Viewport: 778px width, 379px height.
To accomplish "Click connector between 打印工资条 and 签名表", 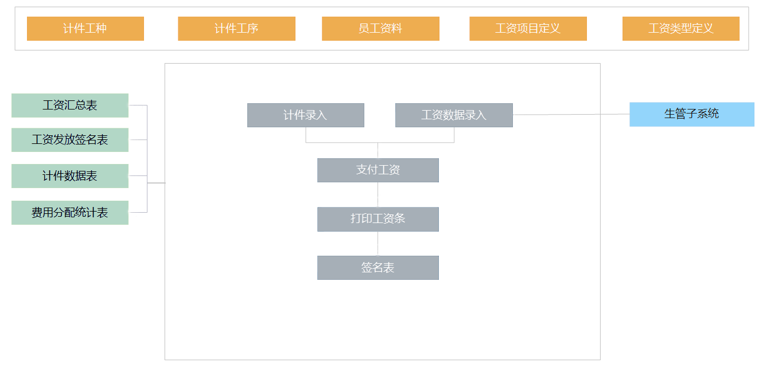I will pyautogui.click(x=378, y=244).
